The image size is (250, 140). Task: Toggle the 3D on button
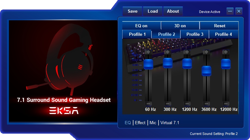tap(180, 26)
